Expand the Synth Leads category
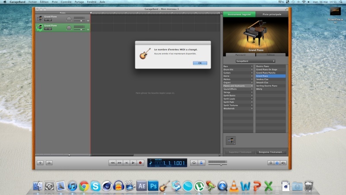The height and width of the screenshot is (195, 346). coord(238,98)
